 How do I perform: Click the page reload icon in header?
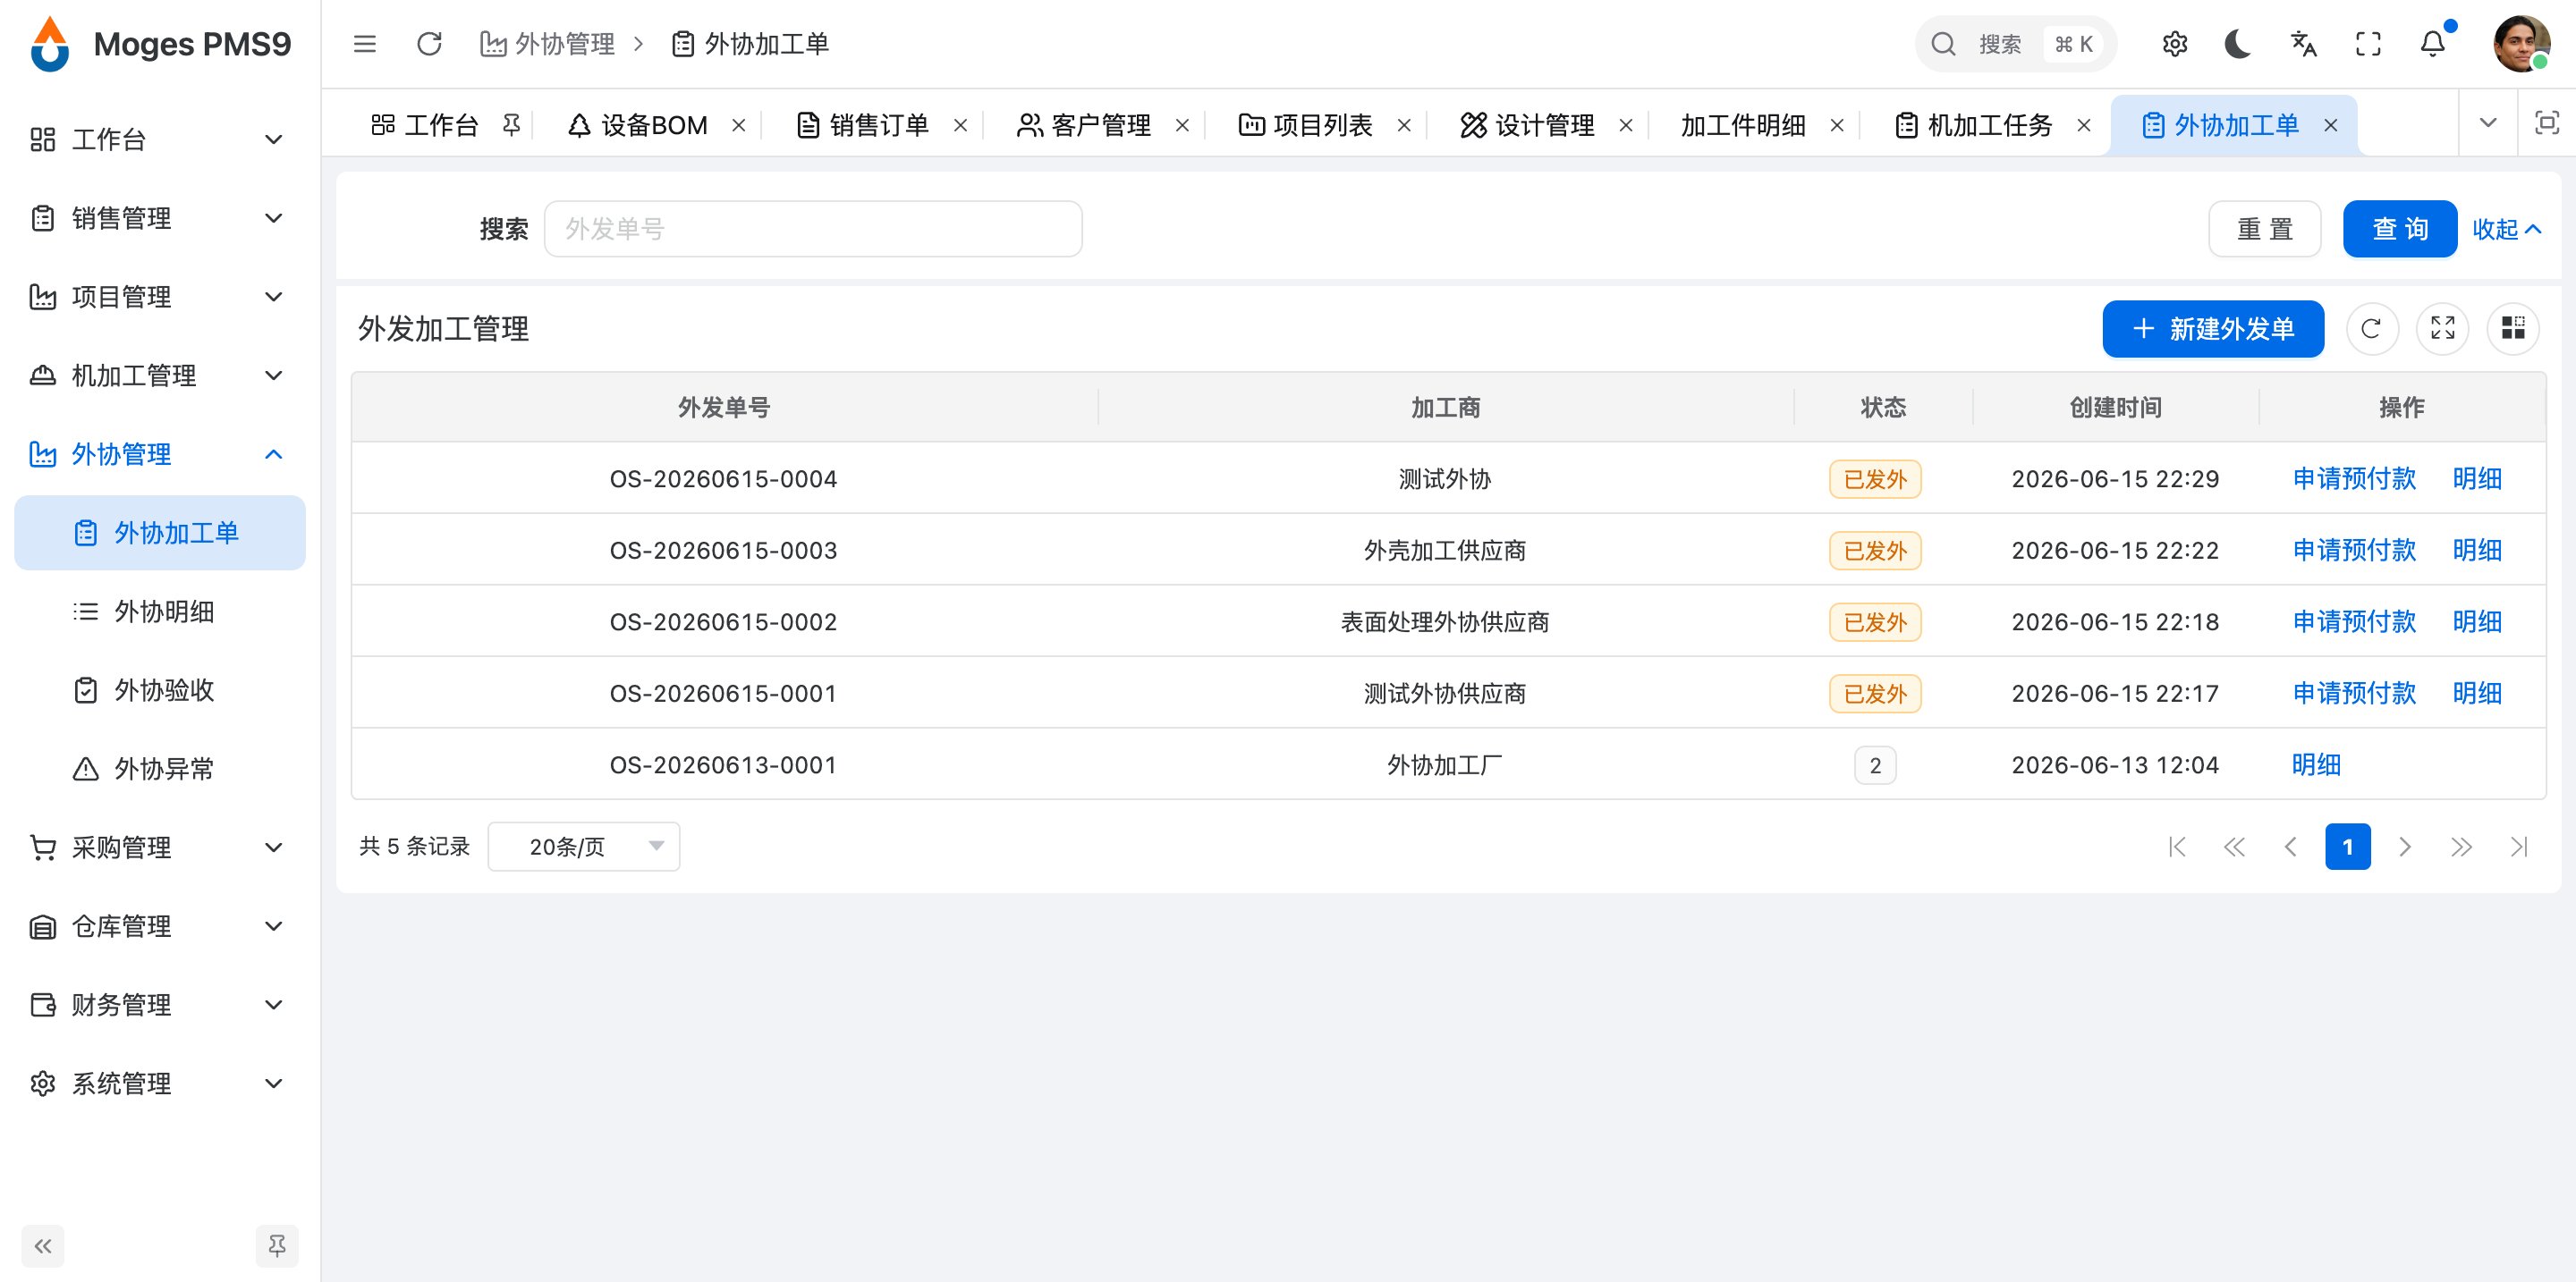[429, 44]
